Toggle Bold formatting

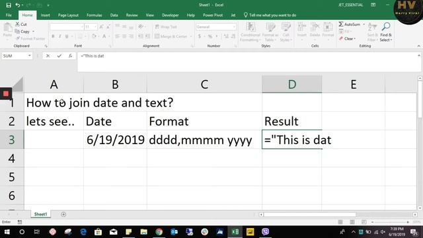pyautogui.click(x=53, y=36)
